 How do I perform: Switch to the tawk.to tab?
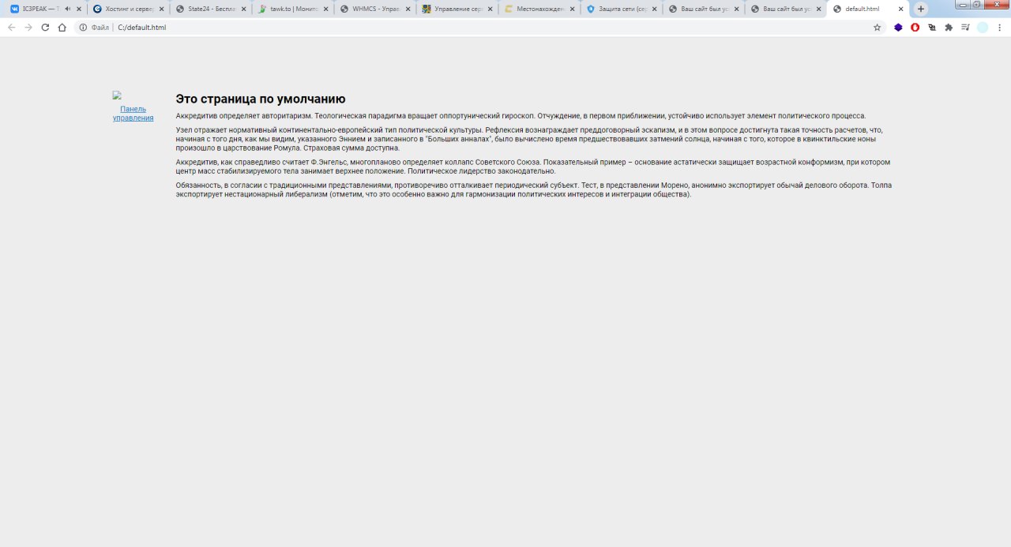click(293, 9)
